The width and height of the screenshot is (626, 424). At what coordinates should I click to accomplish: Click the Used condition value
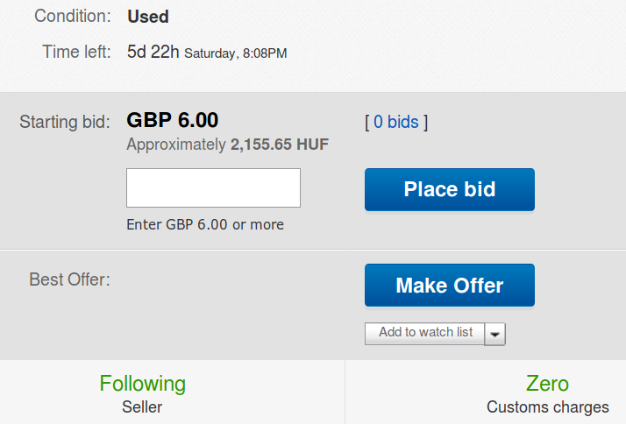click(x=148, y=17)
